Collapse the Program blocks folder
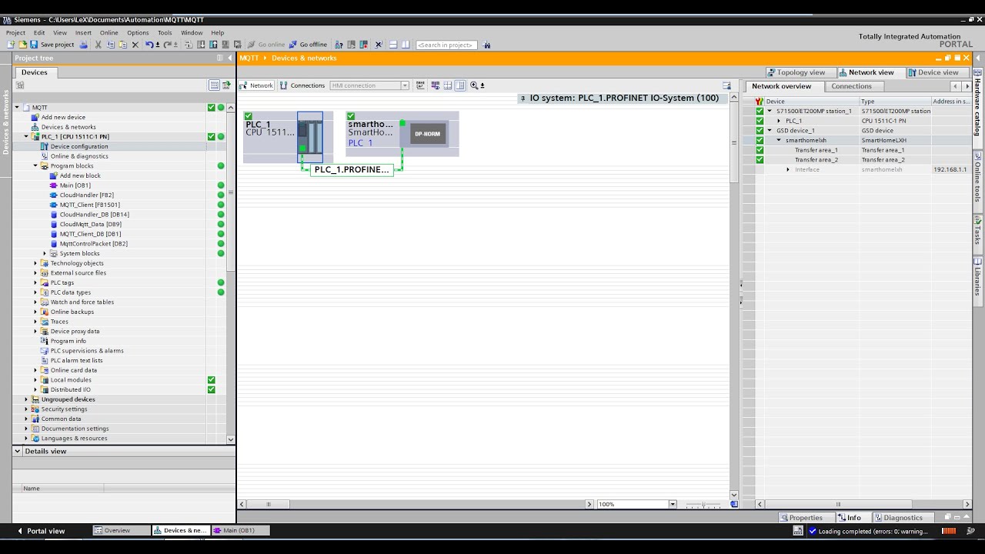This screenshot has width=985, height=554. (x=35, y=165)
